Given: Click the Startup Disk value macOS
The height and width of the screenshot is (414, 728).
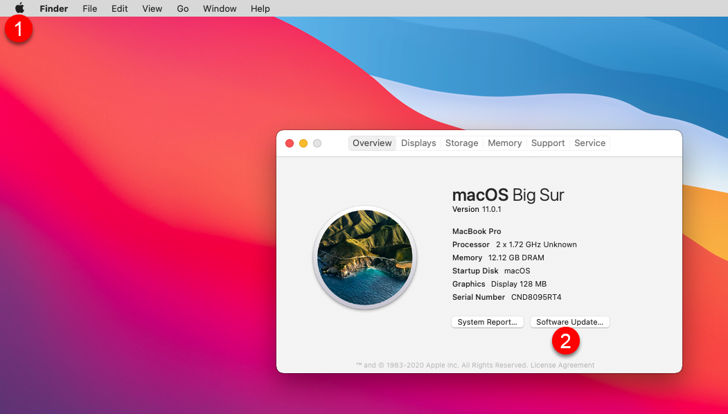Looking at the screenshot, I should tap(517, 271).
